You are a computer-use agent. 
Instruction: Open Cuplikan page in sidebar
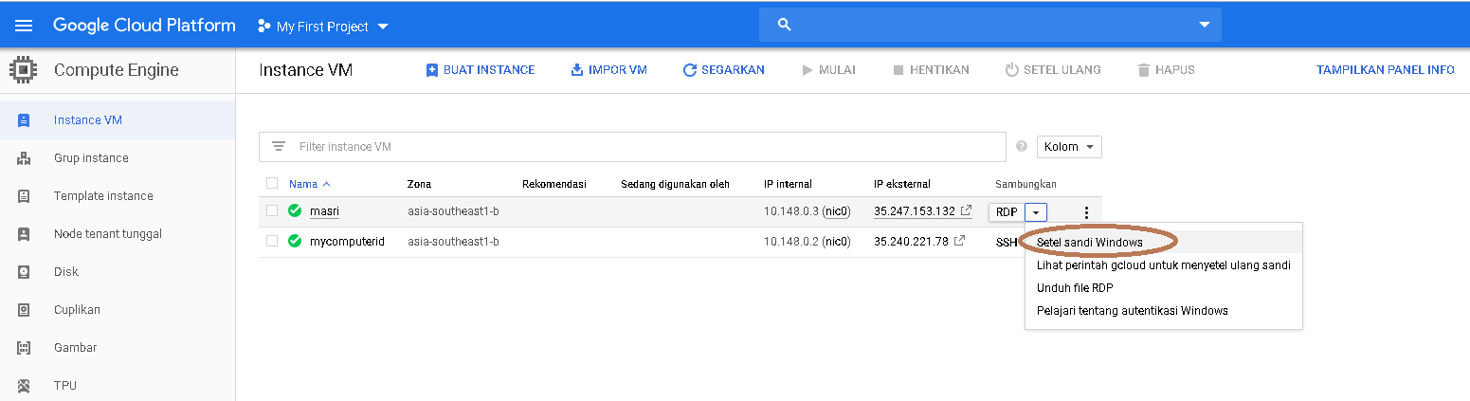pos(77,310)
